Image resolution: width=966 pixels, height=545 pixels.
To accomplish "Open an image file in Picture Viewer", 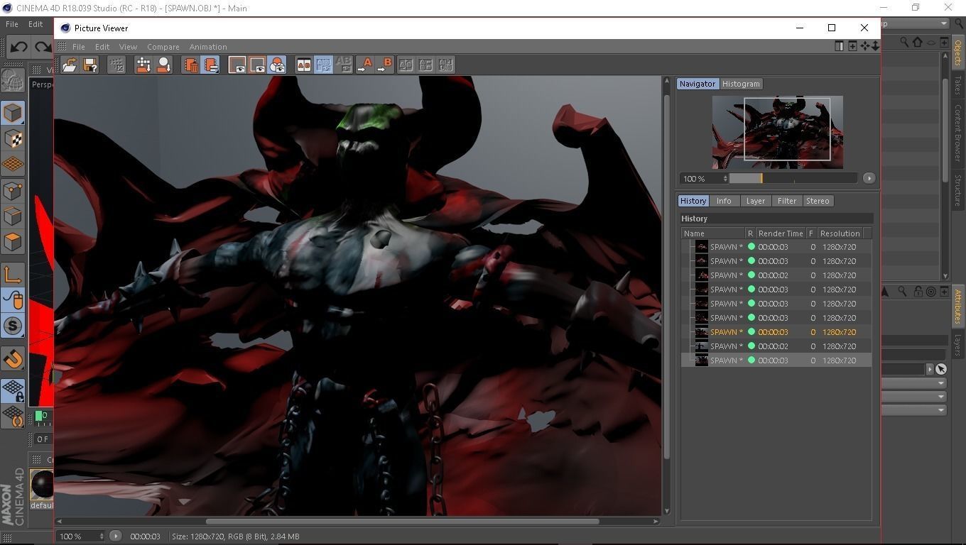I will coord(70,65).
